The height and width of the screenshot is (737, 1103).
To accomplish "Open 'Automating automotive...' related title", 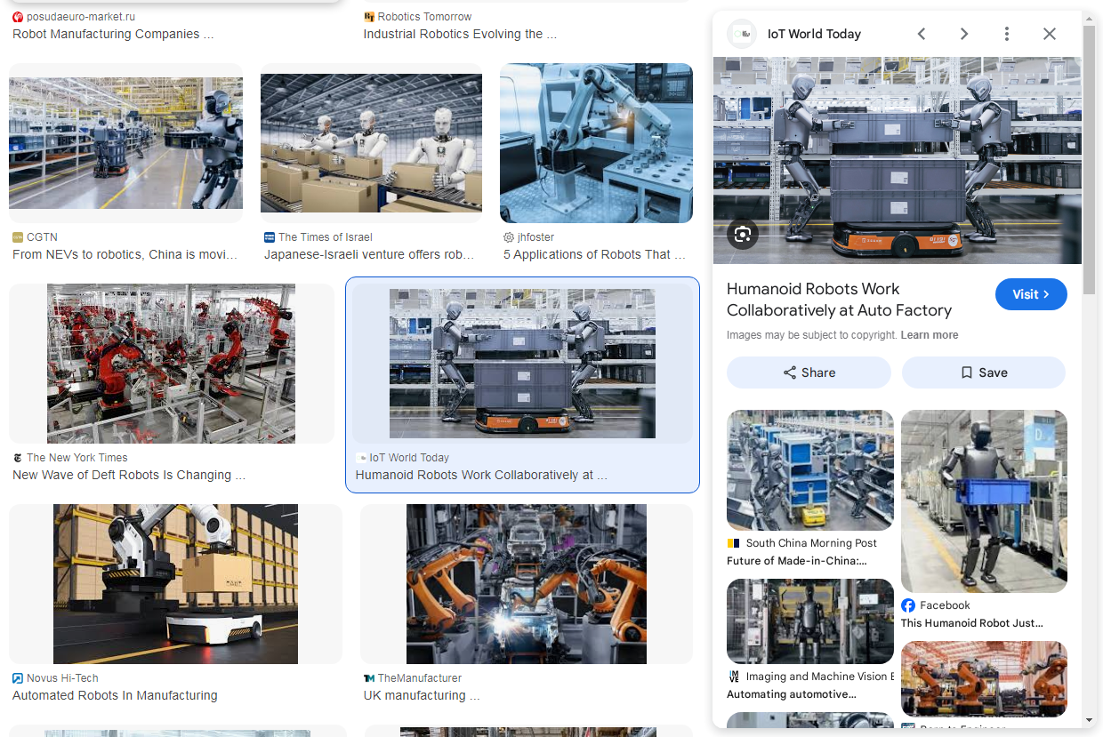I will 791,694.
